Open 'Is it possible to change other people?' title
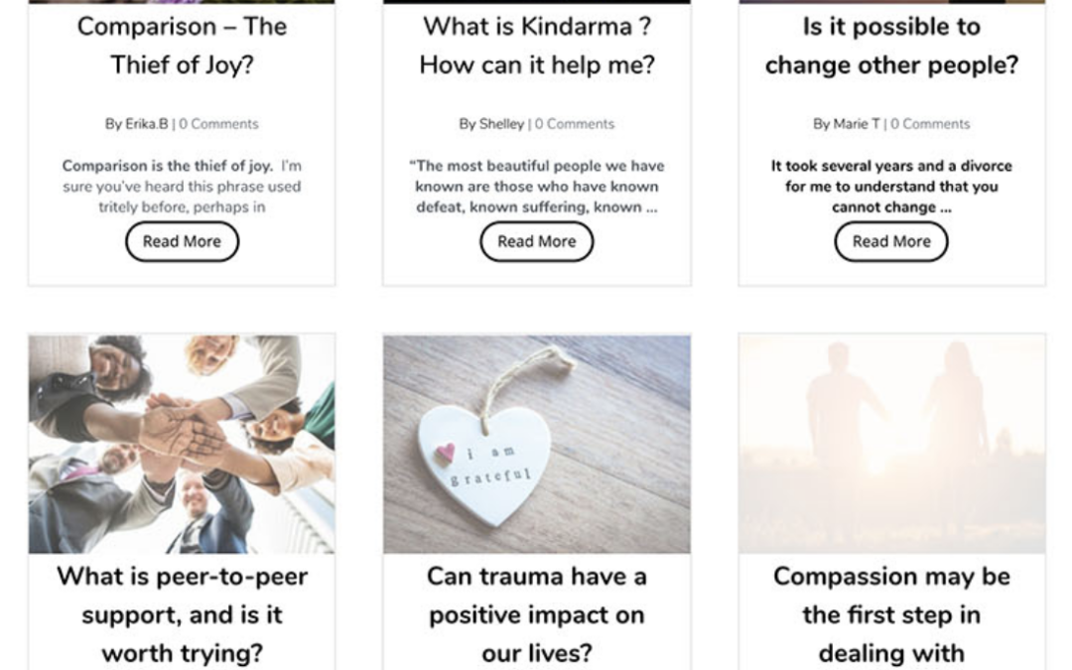 point(891,46)
